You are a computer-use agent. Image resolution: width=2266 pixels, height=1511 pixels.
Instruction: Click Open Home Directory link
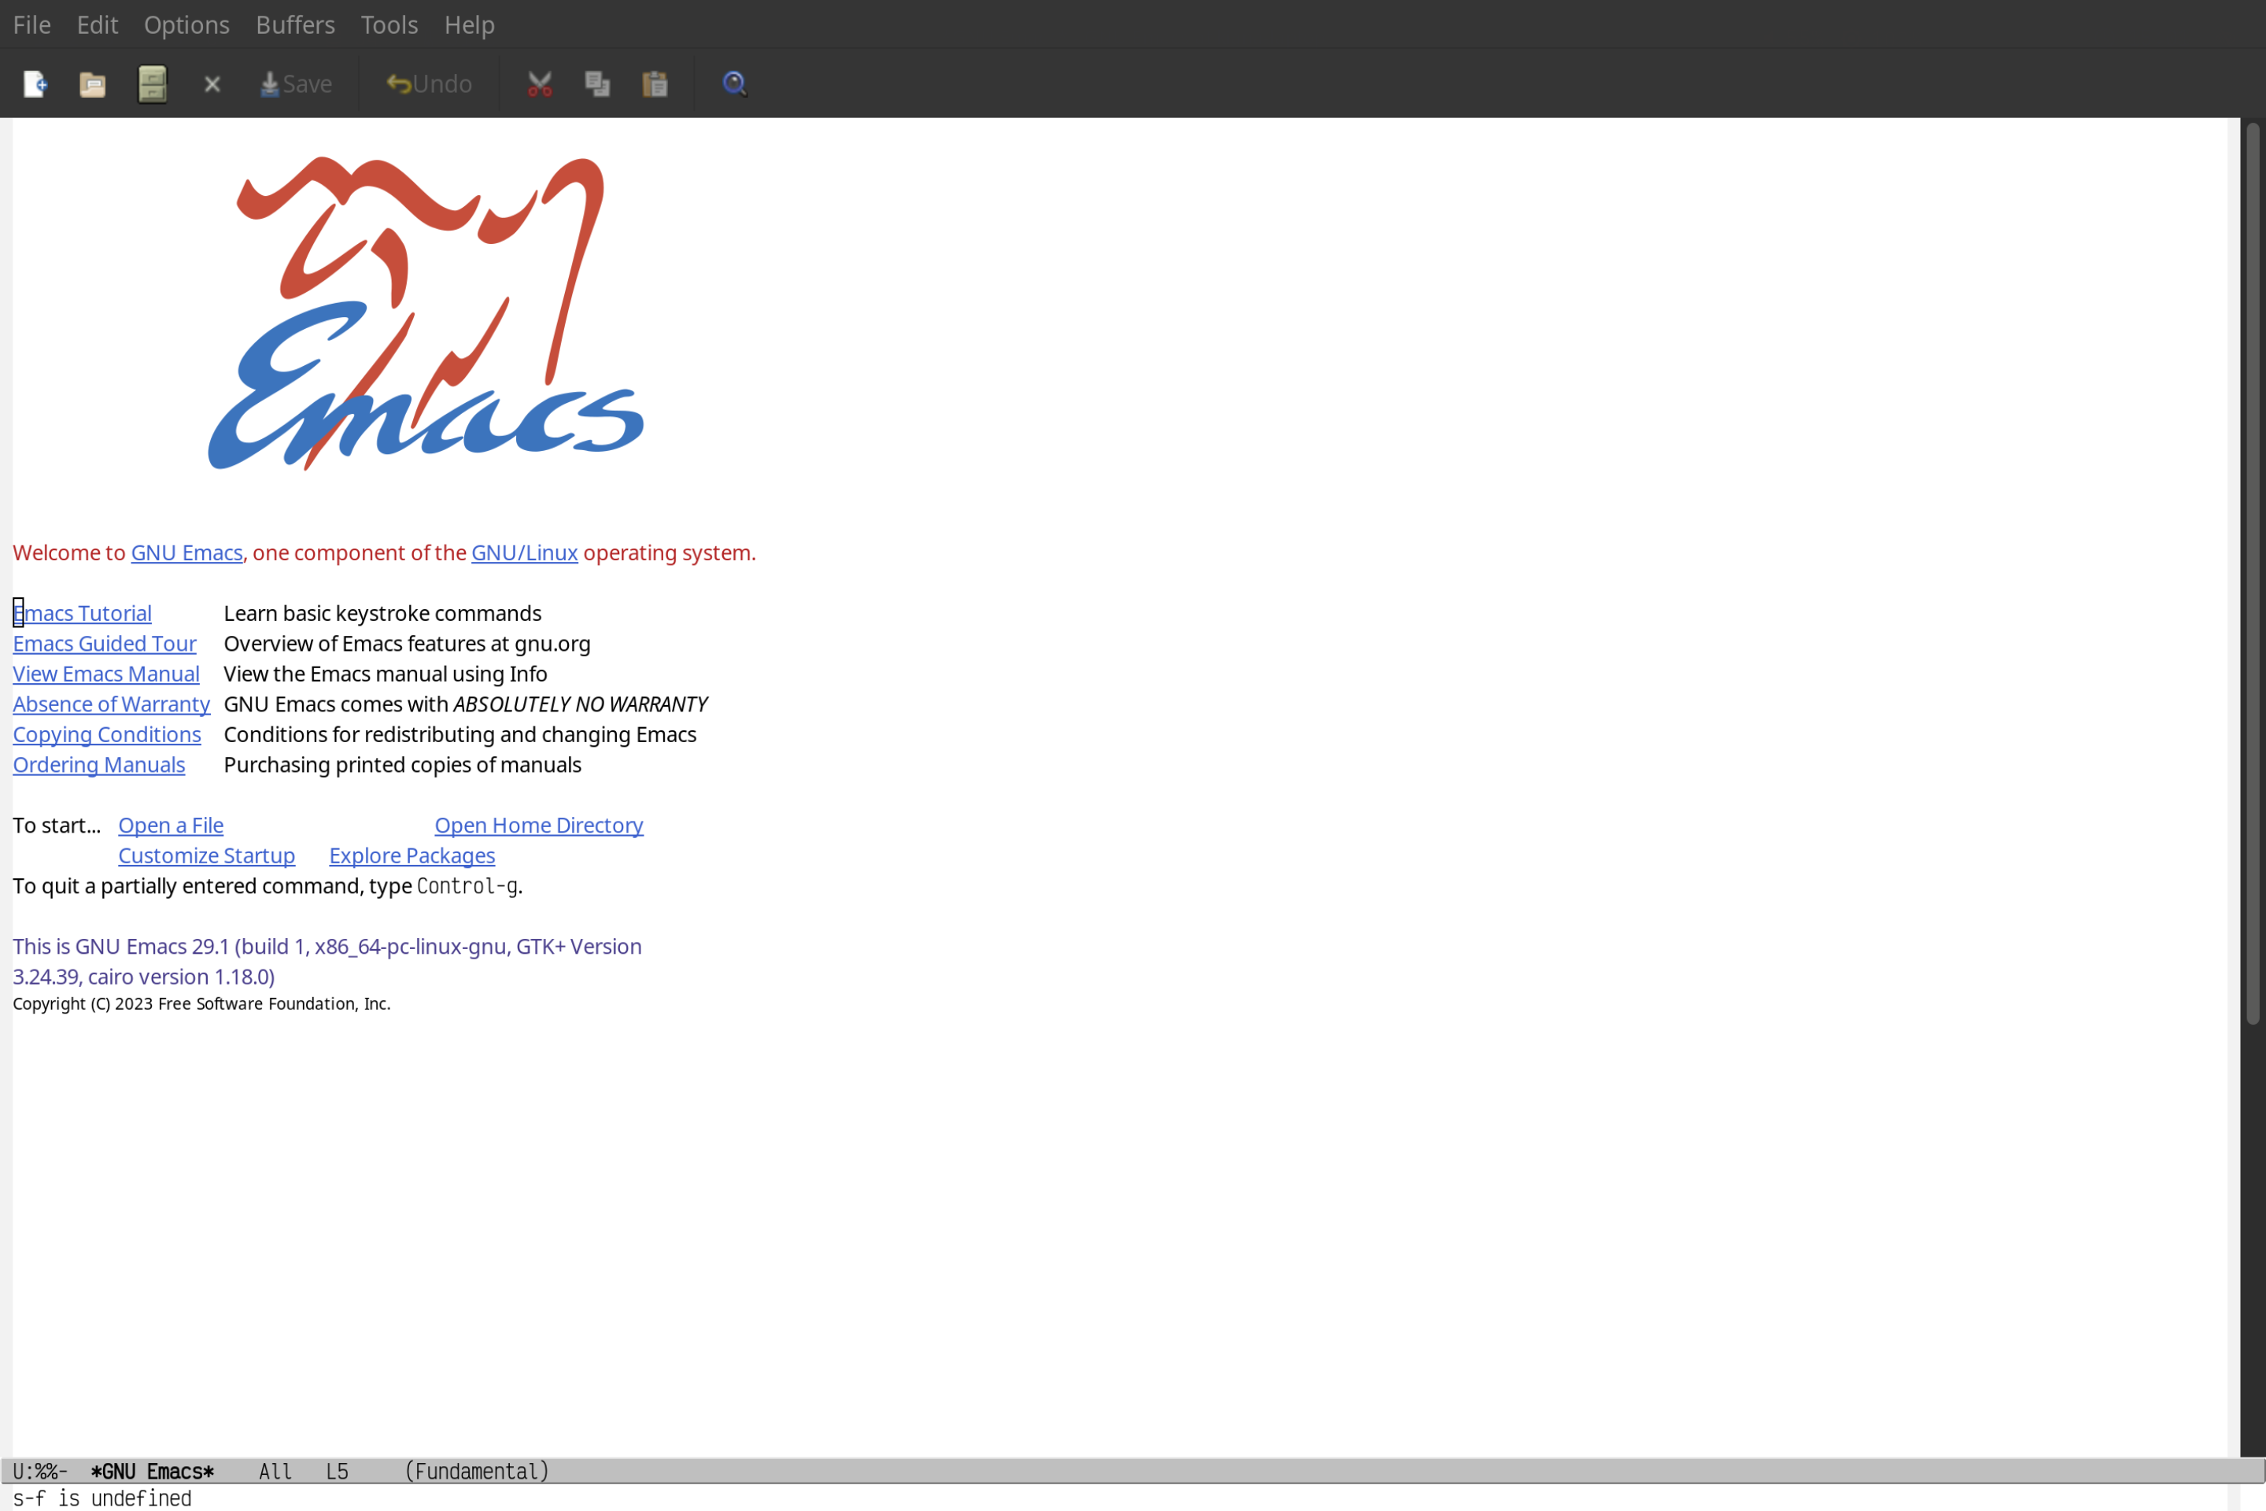coord(538,825)
